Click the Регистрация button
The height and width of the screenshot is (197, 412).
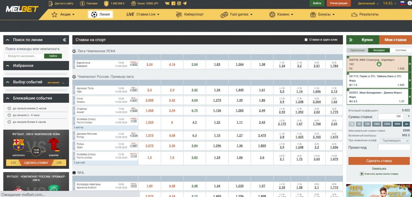coord(339,3)
